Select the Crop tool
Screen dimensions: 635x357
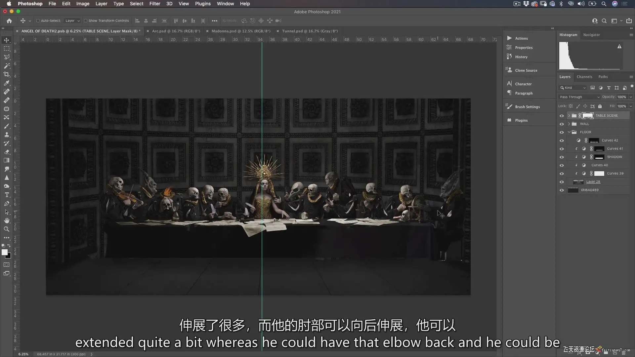(7, 74)
